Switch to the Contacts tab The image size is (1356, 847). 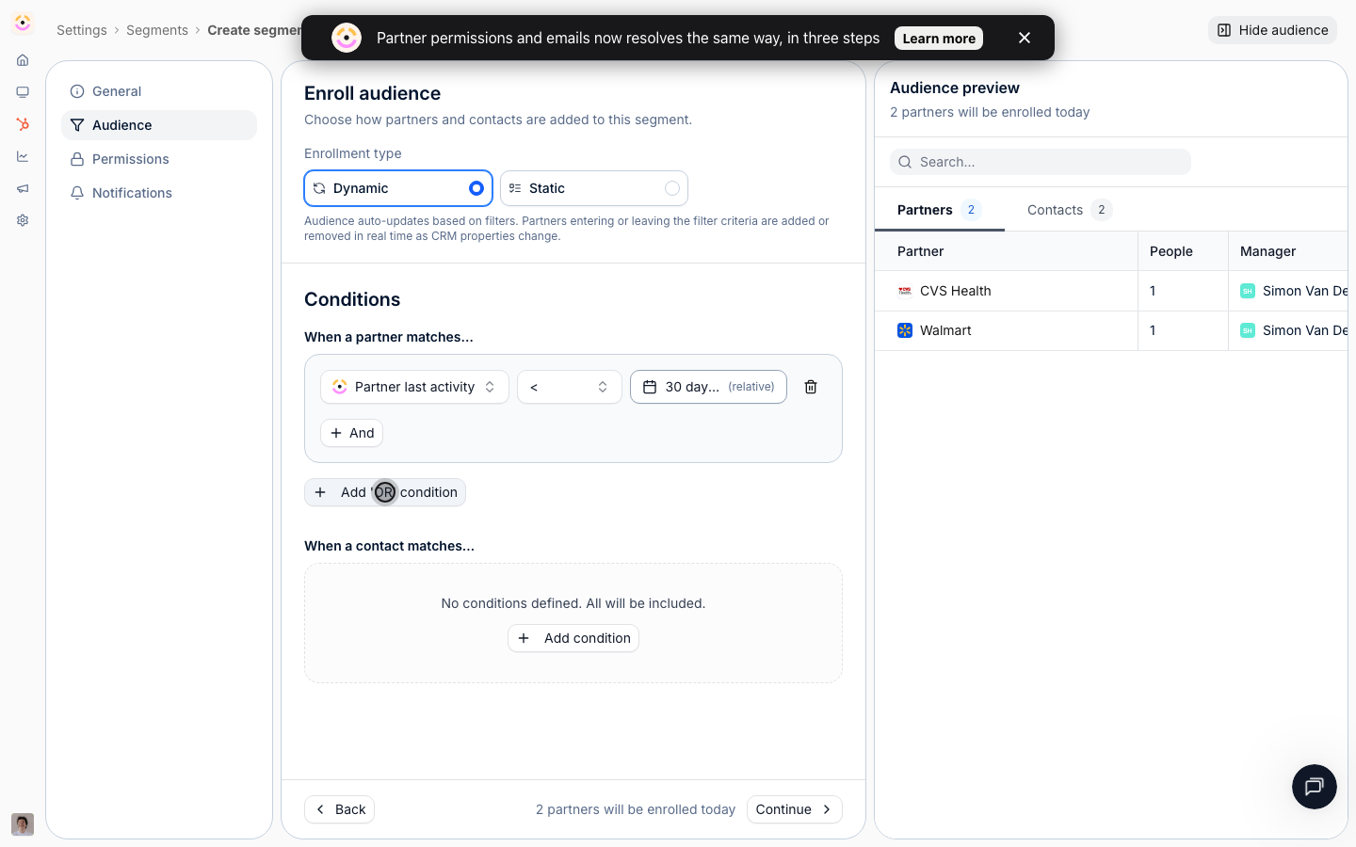1070,210
